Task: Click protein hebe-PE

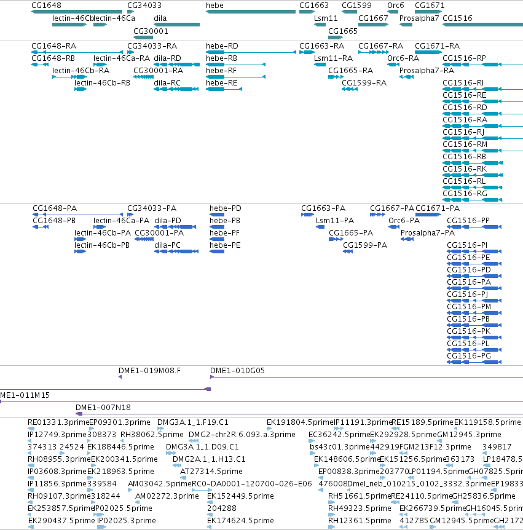Action: [x=217, y=251]
